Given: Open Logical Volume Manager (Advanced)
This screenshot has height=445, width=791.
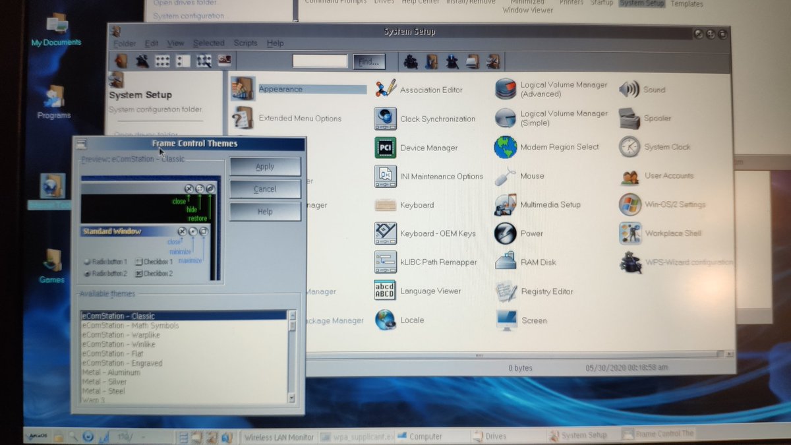Looking at the screenshot, I should [x=506, y=89].
